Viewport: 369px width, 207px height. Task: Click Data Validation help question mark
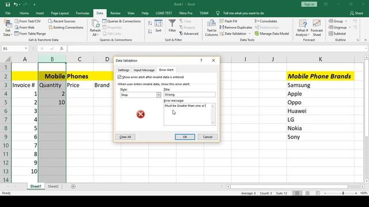pos(201,60)
